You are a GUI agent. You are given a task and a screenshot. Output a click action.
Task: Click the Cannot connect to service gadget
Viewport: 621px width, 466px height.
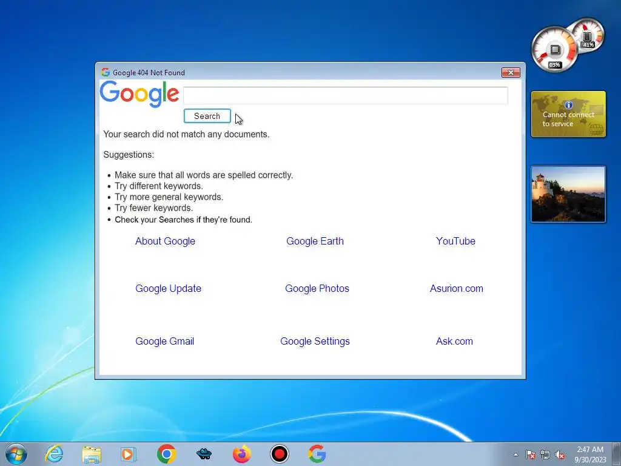coord(568,114)
